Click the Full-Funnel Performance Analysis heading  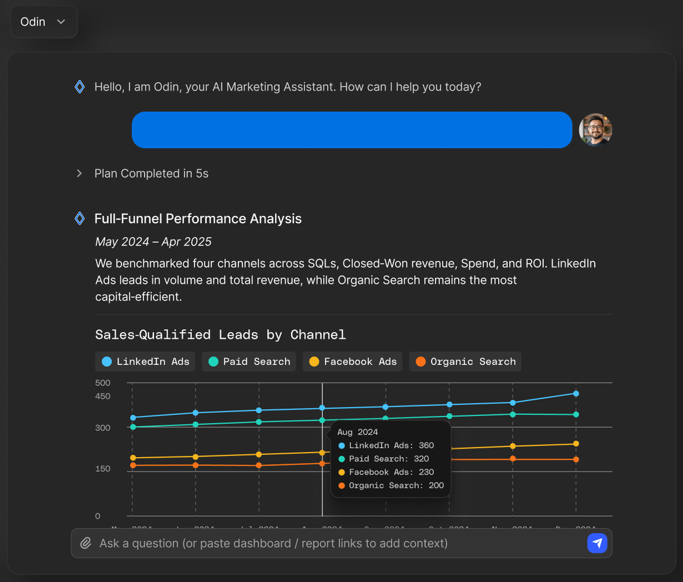click(198, 219)
